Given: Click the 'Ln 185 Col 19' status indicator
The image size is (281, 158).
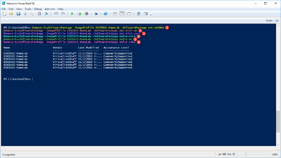Looking at the screenshot, I should click(227, 154).
